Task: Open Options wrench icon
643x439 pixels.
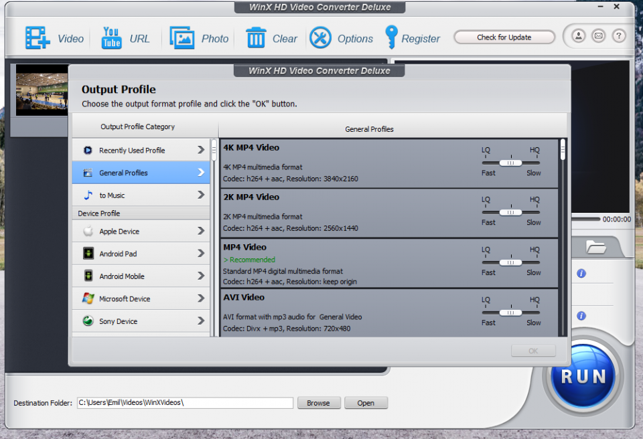Action: click(321, 37)
